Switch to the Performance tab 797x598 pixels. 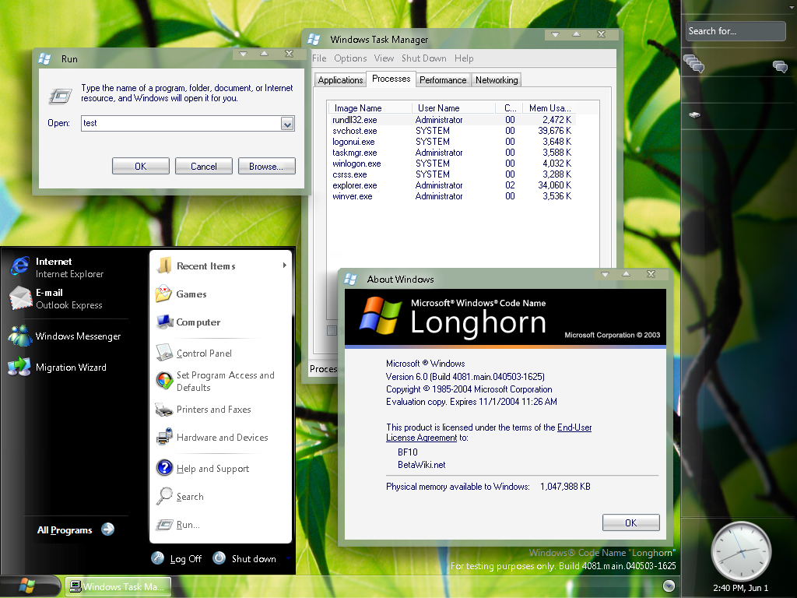click(443, 80)
